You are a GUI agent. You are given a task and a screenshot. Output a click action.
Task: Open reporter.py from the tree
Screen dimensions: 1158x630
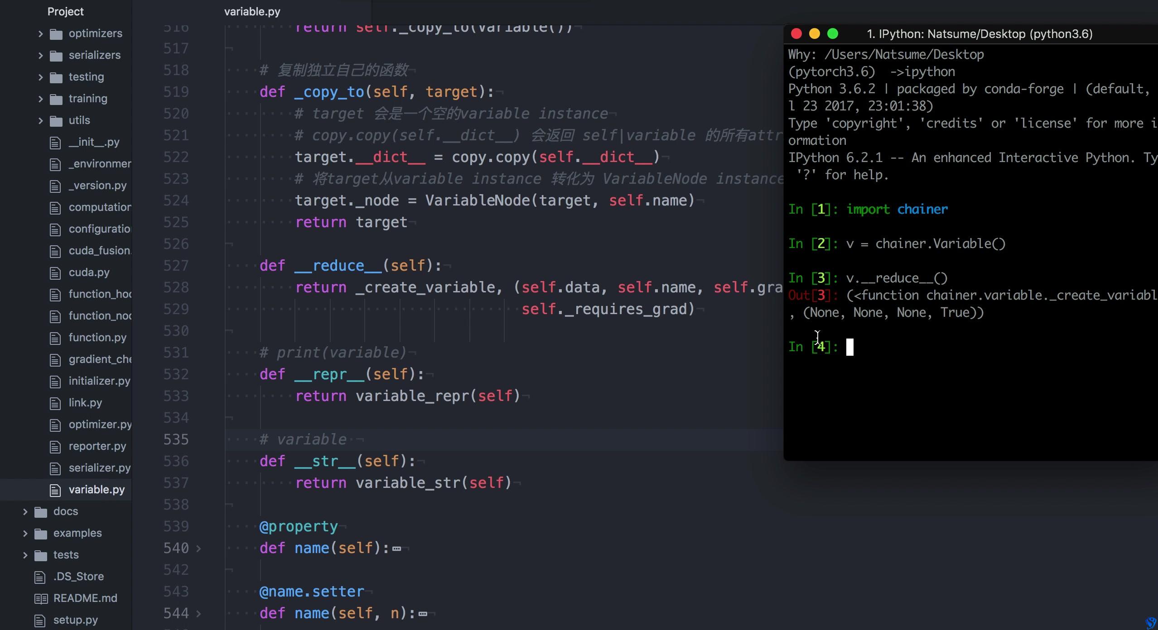[97, 446]
